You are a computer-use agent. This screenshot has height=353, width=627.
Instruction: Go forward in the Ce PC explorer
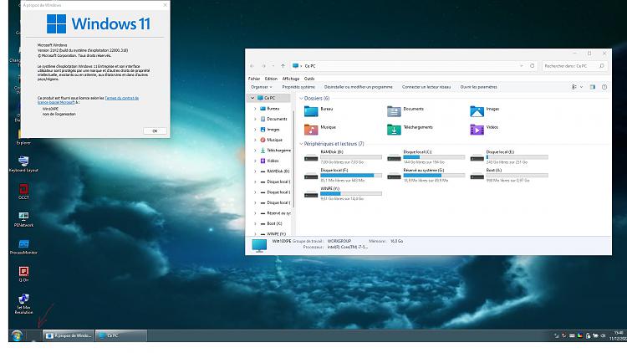tap(263, 66)
